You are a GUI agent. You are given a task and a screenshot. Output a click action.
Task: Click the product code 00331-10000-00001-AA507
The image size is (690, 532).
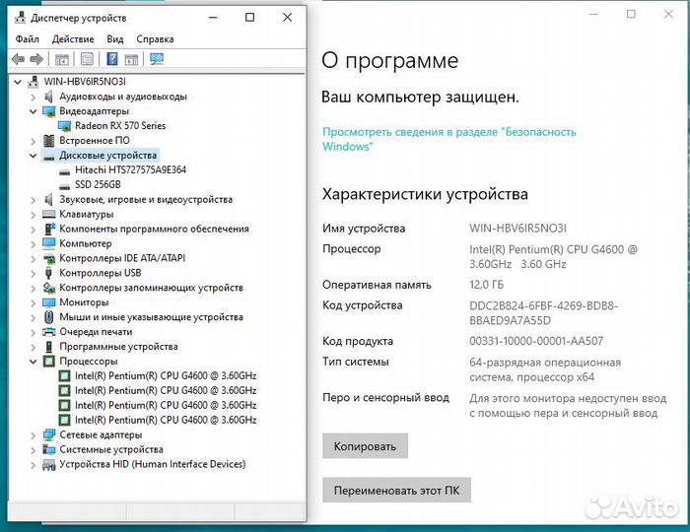[x=536, y=341]
